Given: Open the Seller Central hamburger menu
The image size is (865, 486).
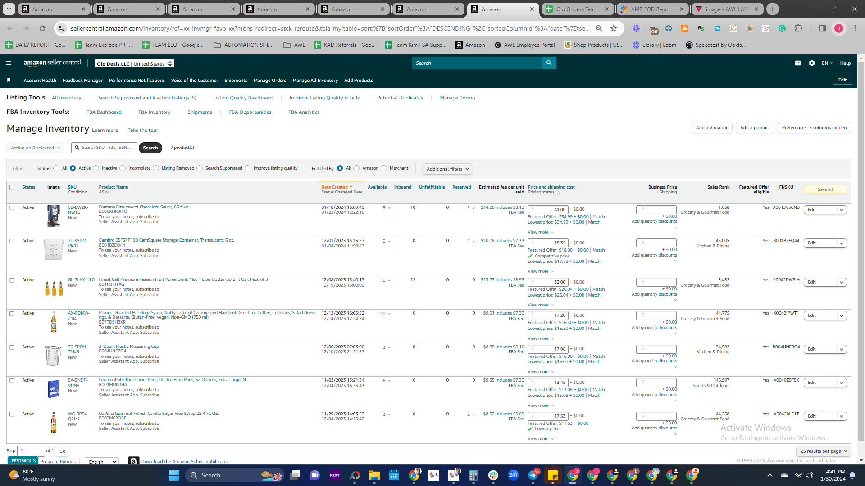Looking at the screenshot, I should [9, 63].
